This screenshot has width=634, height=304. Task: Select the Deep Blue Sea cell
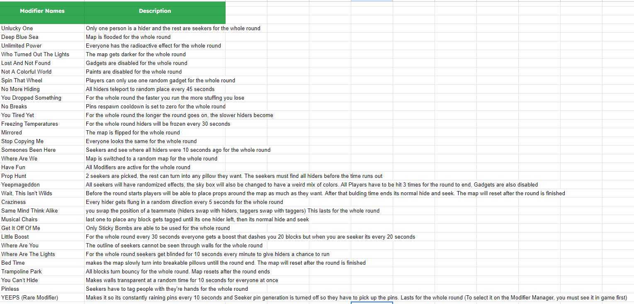tap(42, 37)
